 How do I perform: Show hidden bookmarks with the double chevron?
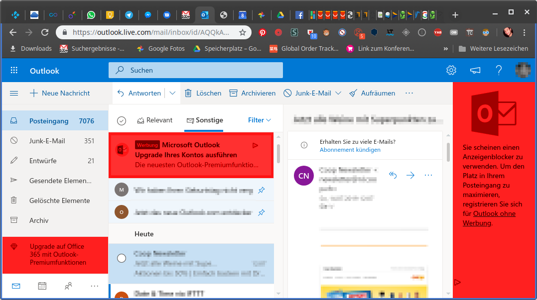pos(445,49)
